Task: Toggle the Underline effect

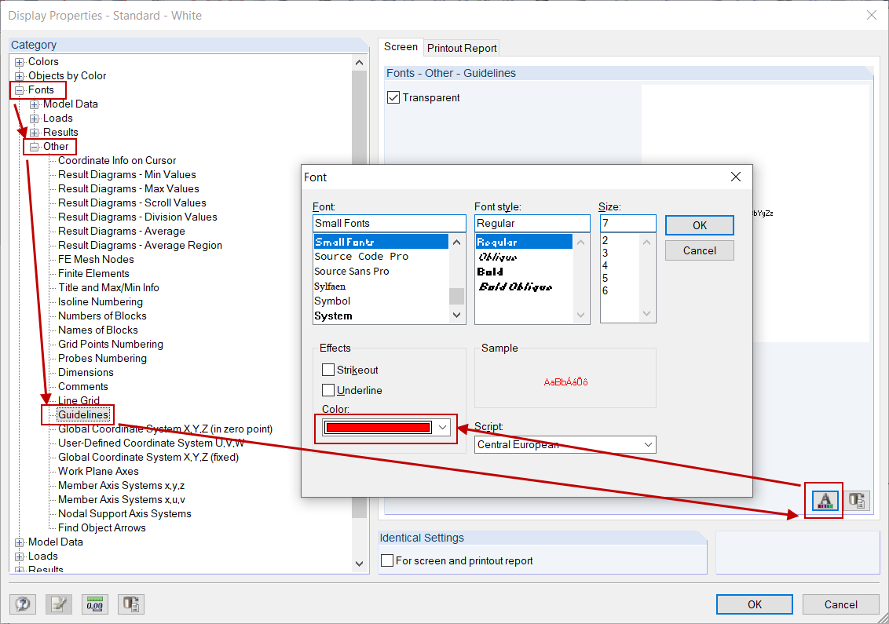Action: click(328, 390)
